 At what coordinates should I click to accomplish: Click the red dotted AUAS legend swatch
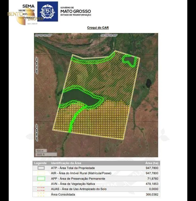coord(41,189)
